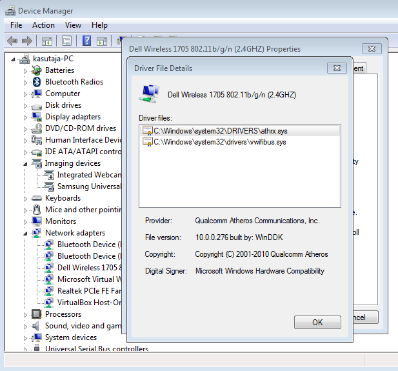Expand the System devices node
Image resolution: width=398 pixels, height=371 pixels.
(25, 338)
